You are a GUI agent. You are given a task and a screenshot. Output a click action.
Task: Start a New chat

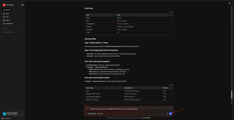tap(7, 10)
